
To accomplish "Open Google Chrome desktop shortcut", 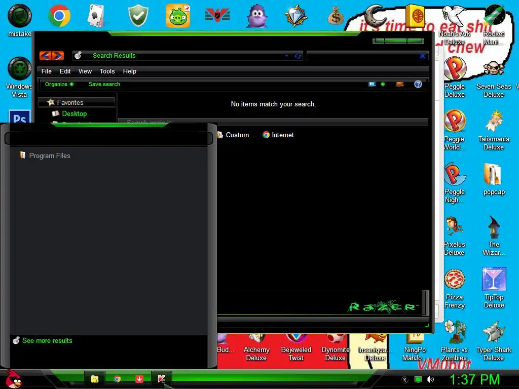I will coord(59,16).
